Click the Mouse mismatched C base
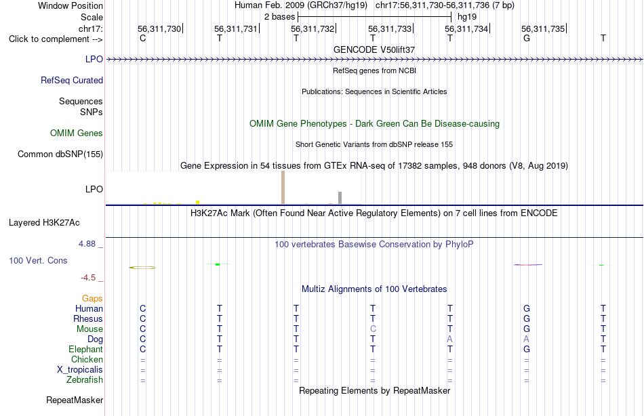This screenshot has height=416, width=644. pos(373,329)
